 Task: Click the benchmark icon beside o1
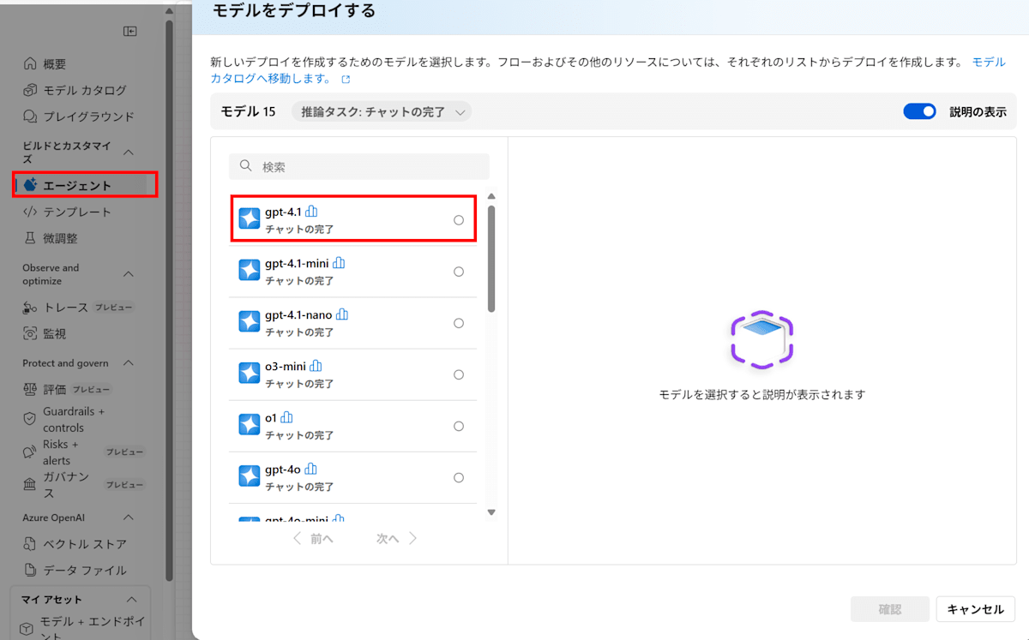point(286,417)
